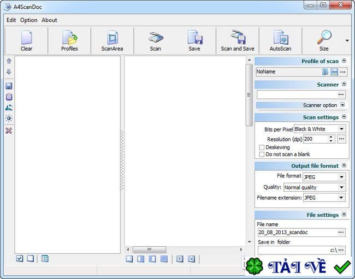Collapse the Scan settings section

344,117
